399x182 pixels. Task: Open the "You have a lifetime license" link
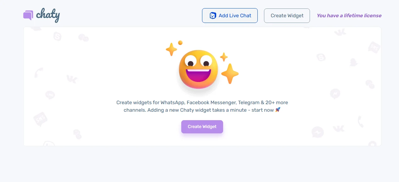349,16
